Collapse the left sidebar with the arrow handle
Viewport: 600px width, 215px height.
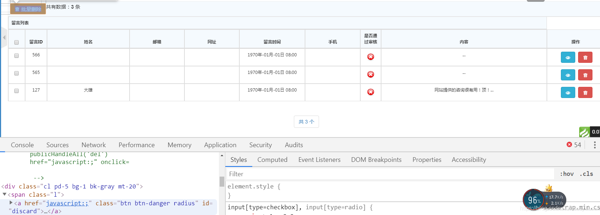[4, 37]
